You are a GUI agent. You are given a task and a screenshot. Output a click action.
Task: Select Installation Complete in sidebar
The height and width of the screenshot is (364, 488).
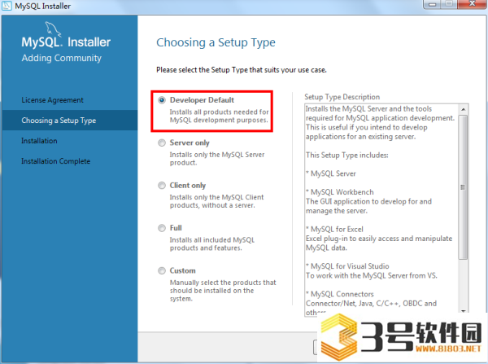[55, 161]
